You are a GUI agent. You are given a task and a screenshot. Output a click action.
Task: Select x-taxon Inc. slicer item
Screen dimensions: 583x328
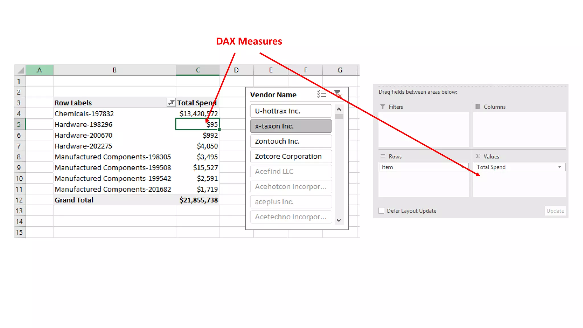291,126
